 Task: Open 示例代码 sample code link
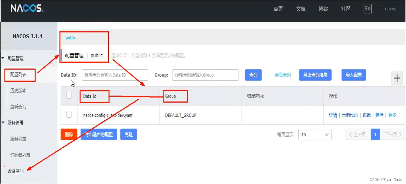pos(350,115)
